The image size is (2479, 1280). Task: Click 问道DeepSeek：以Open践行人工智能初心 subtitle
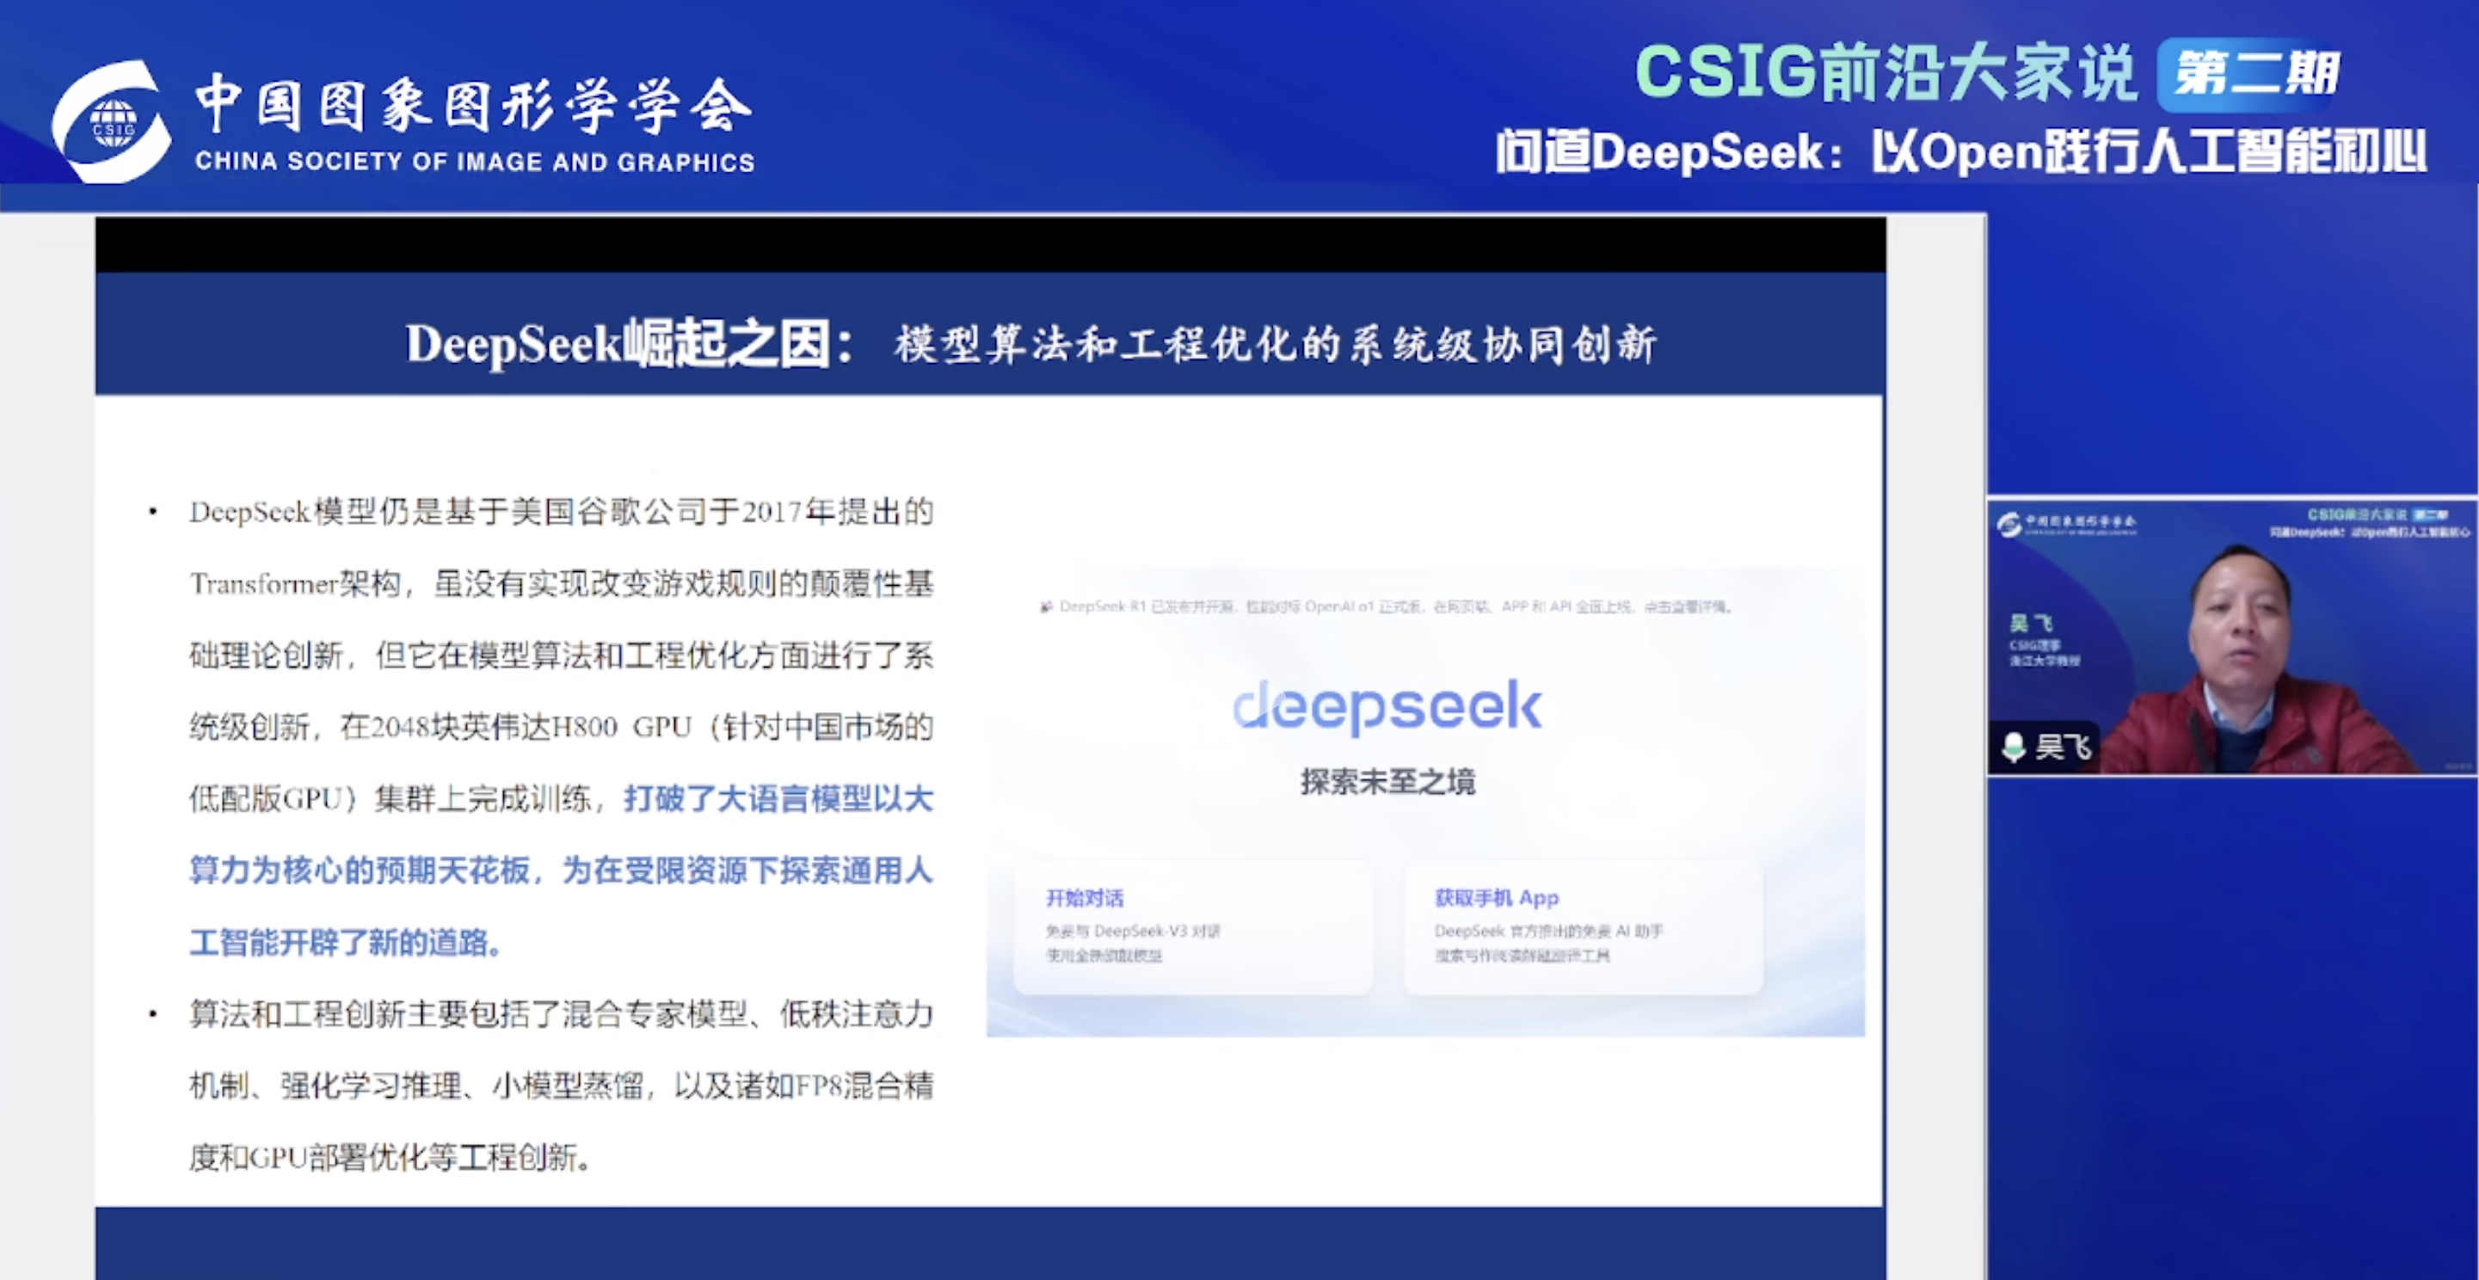point(1961,152)
